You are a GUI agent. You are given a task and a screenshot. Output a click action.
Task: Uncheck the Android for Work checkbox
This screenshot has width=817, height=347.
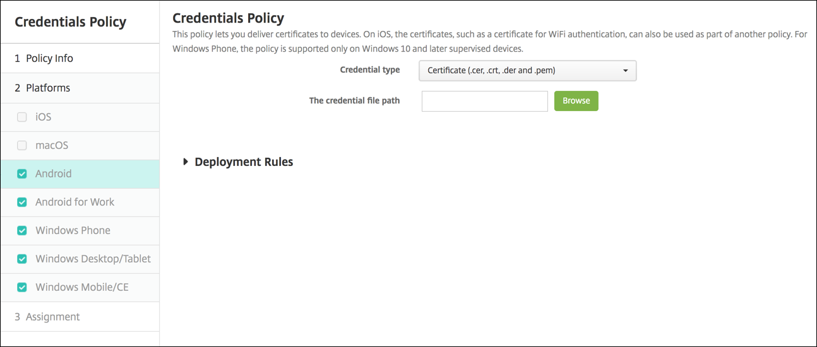tap(22, 202)
